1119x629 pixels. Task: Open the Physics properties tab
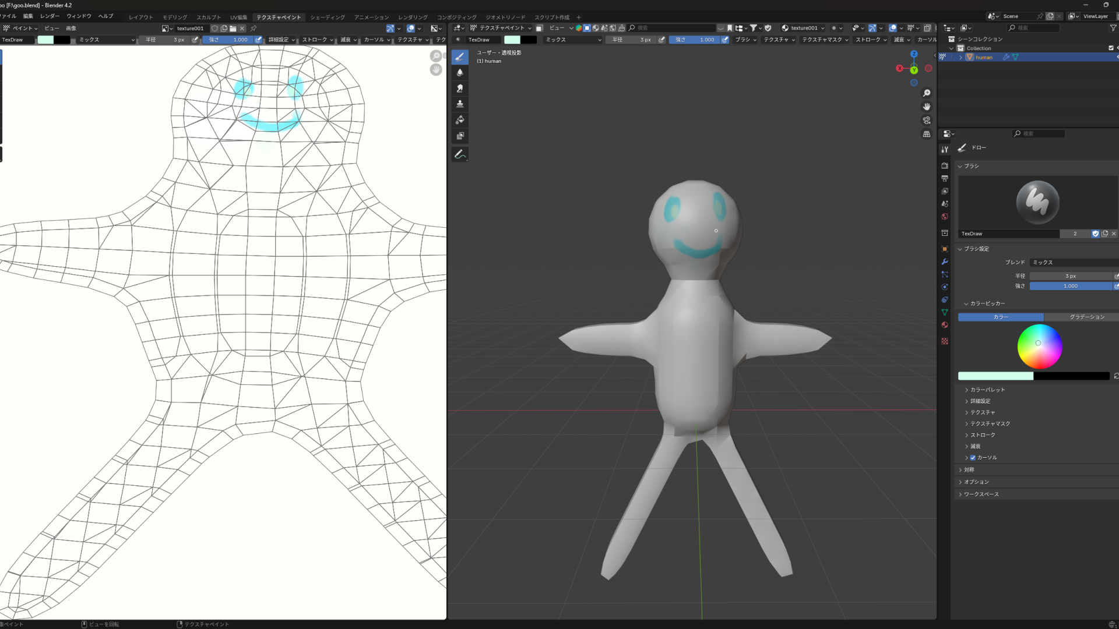[945, 287]
